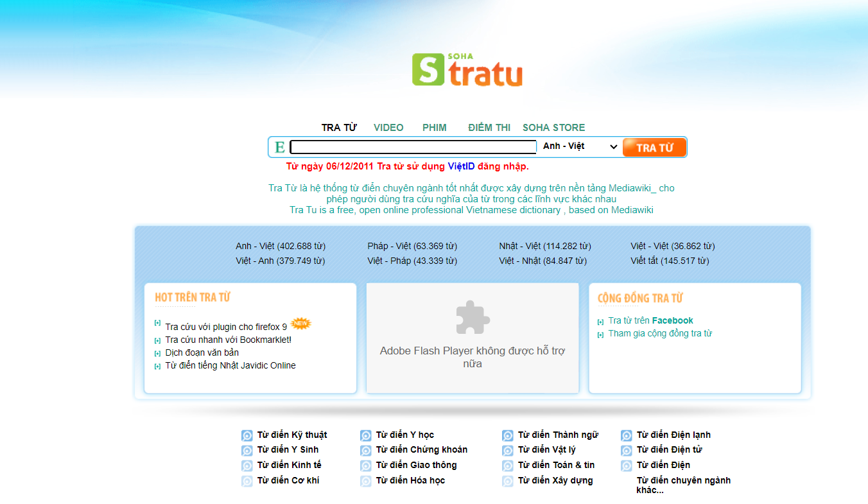Open the Anh - Việt language dropdown
The width and height of the screenshot is (868, 504).
[580, 146]
